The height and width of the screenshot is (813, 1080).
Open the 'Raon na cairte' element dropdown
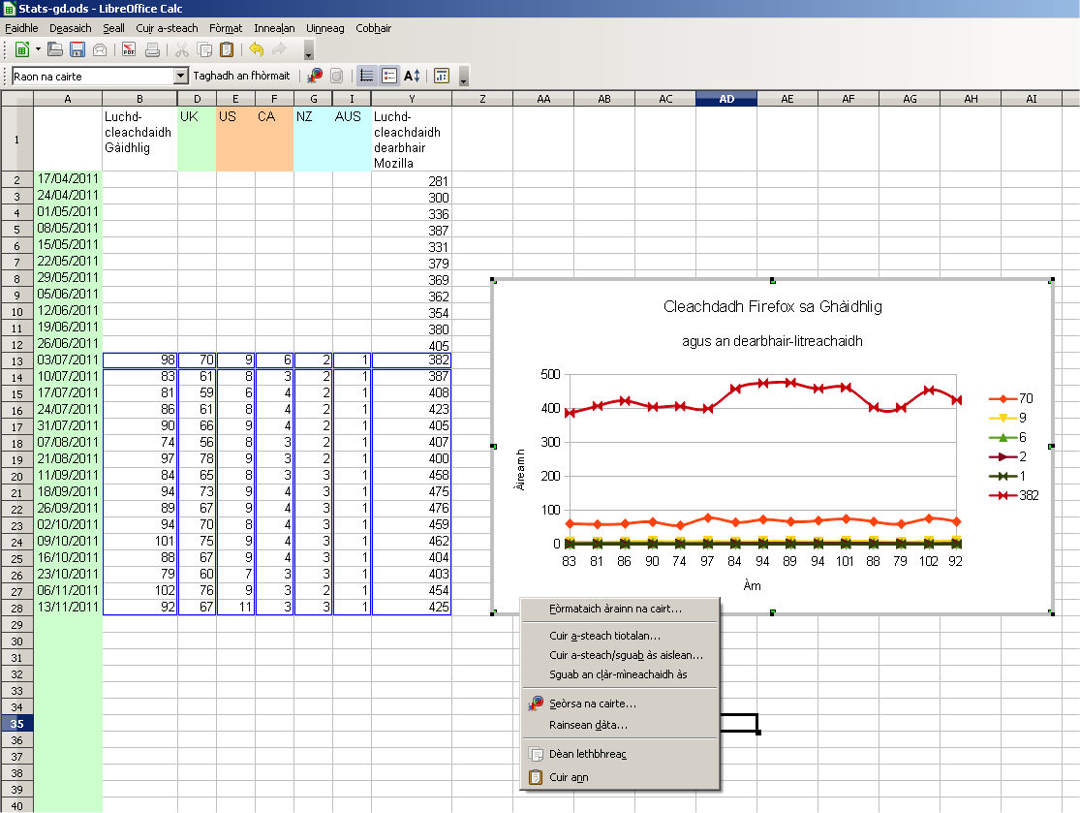pyautogui.click(x=181, y=76)
